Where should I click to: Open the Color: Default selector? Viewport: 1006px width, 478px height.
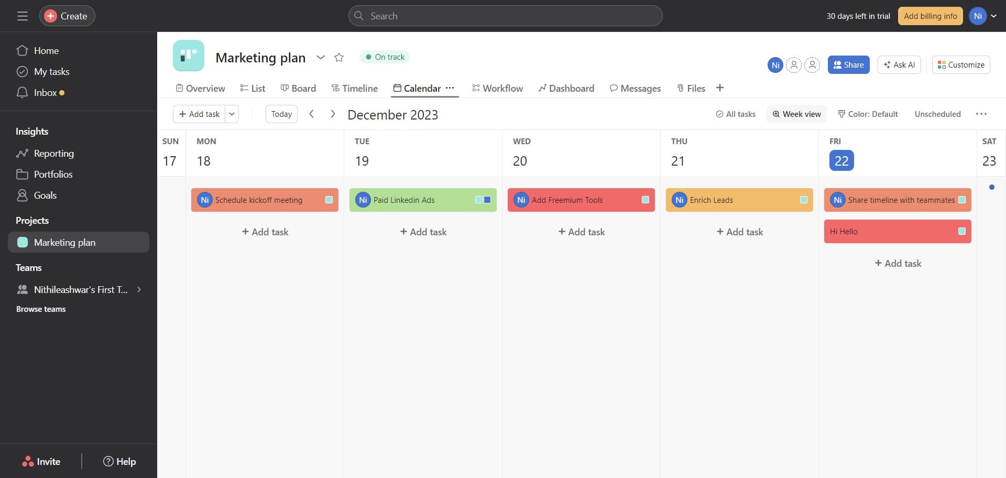click(x=868, y=114)
